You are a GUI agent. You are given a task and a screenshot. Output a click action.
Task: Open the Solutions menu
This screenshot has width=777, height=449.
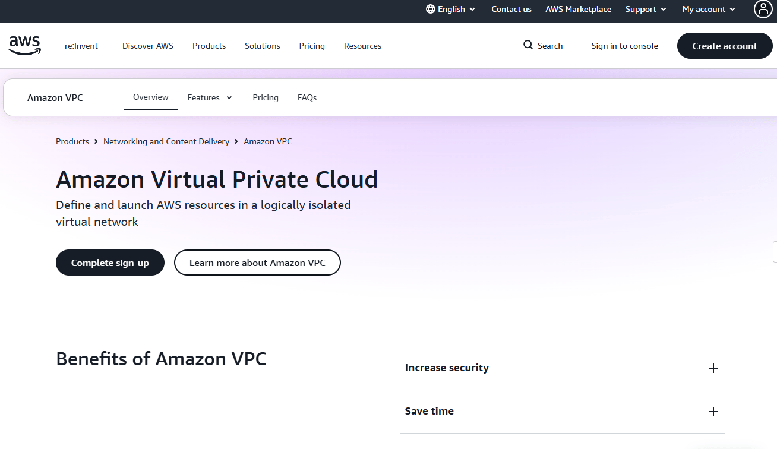[x=263, y=46]
